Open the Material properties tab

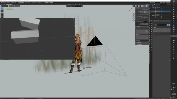coord(152,48)
